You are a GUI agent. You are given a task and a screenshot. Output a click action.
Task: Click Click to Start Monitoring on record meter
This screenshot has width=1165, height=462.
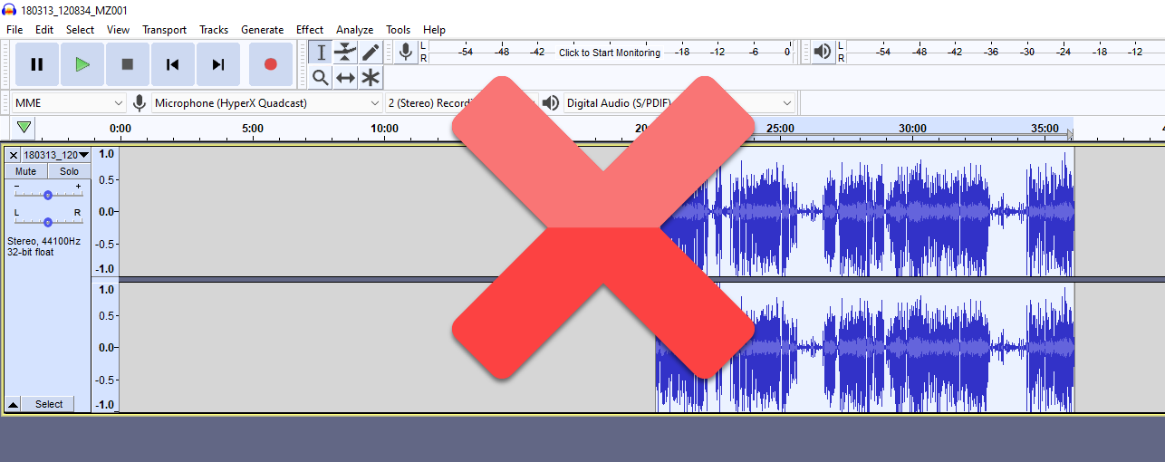[610, 53]
